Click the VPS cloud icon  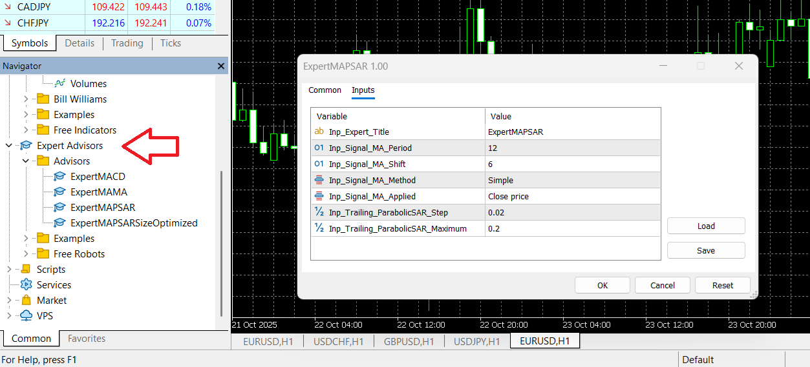point(26,315)
